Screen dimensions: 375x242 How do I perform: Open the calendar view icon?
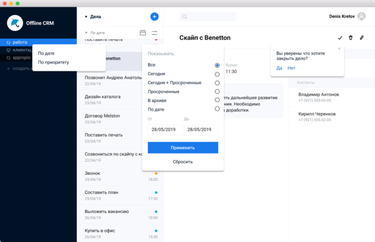pyautogui.click(x=143, y=33)
